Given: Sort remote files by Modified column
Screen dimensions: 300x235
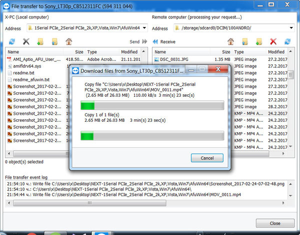Looking at the screenshot, I should tap(276, 52).
